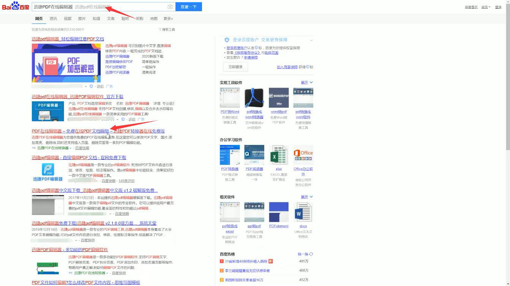Click the docx Word document icon

tap(303, 212)
